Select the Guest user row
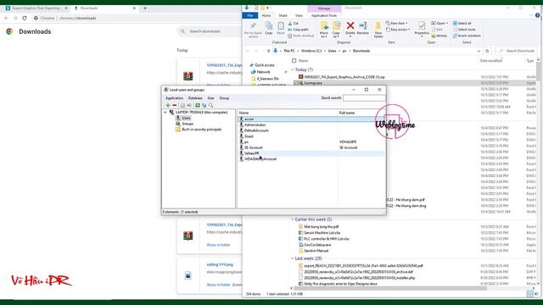The height and width of the screenshot is (305, 543). click(311, 136)
